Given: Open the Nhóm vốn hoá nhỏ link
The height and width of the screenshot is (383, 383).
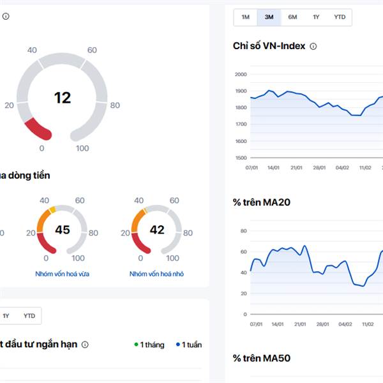Looking at the screenshot, I should point(156,274).
